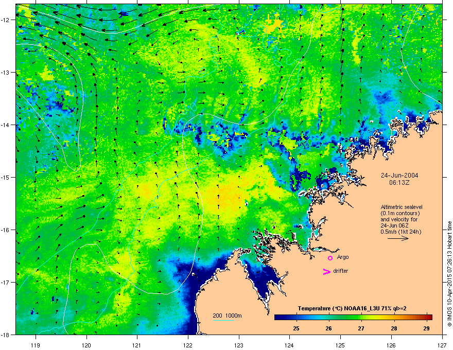The height and width of the screenshot is (350, 453).
Task: Click colorbar label 29
Action: (x=426, y=328)
